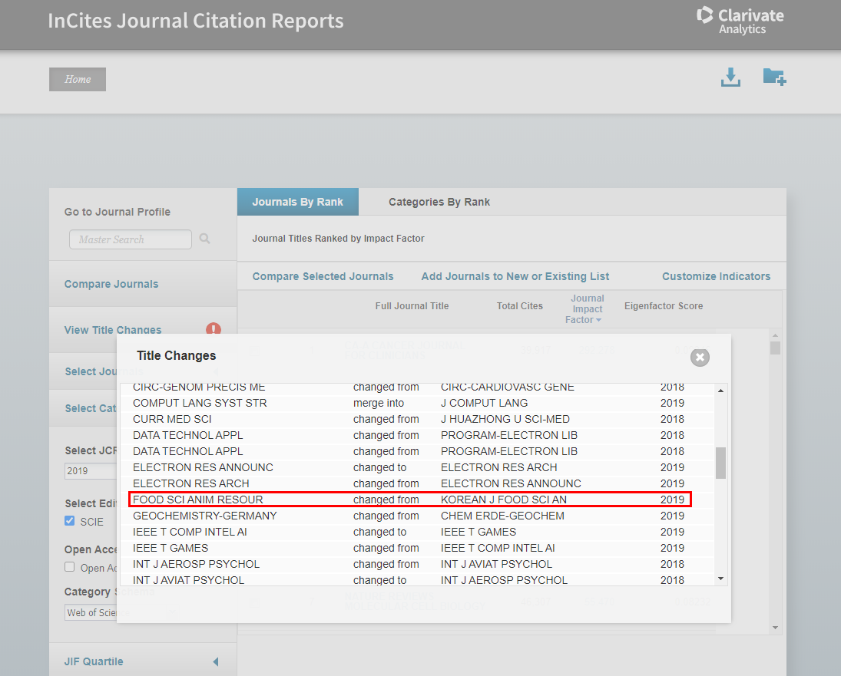Click Add Journals to New or Existing List
841x676 pixels.
pos(515,276)
